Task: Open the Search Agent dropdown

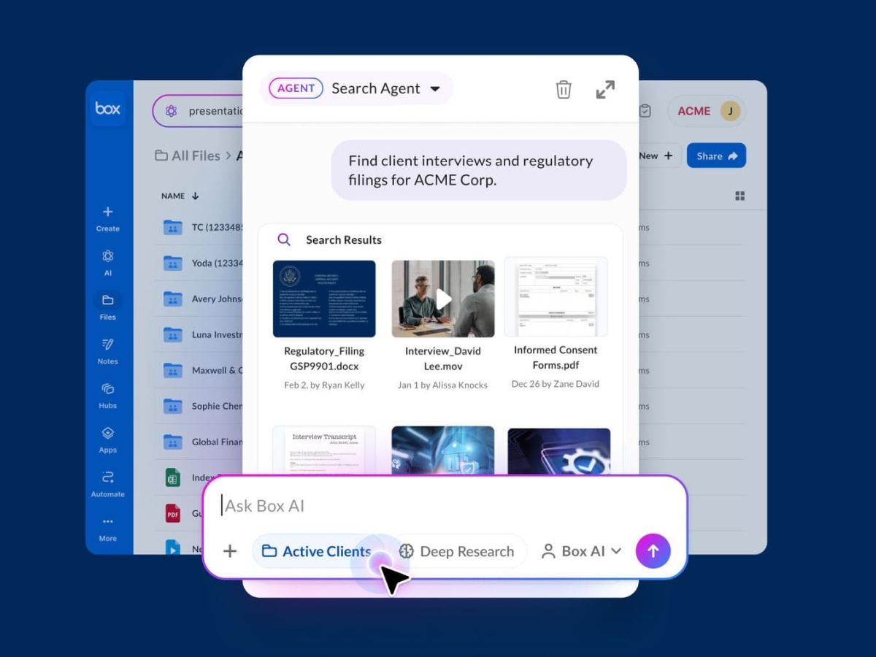Action: click(387, 88)
